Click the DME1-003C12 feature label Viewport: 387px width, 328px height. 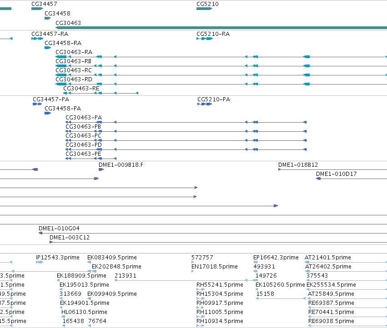click(x=70, y=238)
